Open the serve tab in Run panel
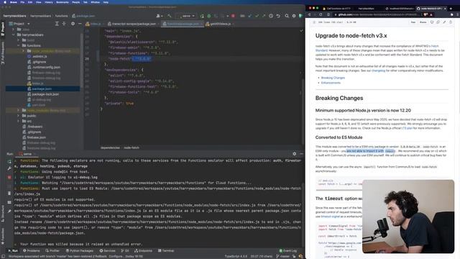Viewport: 460px width, 259px height. pyautogui.click(x=27, y=154)
